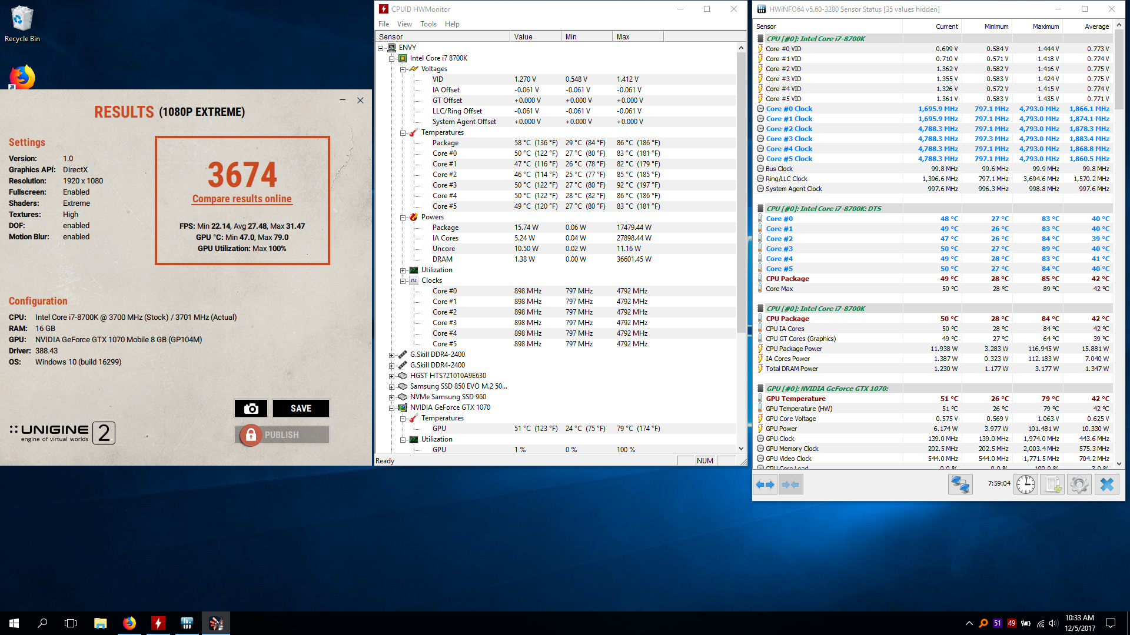Click the HWMonitor vertical scrollbar thumb
The height and width of the screenshot is (635, 1130).
[741, 192]
